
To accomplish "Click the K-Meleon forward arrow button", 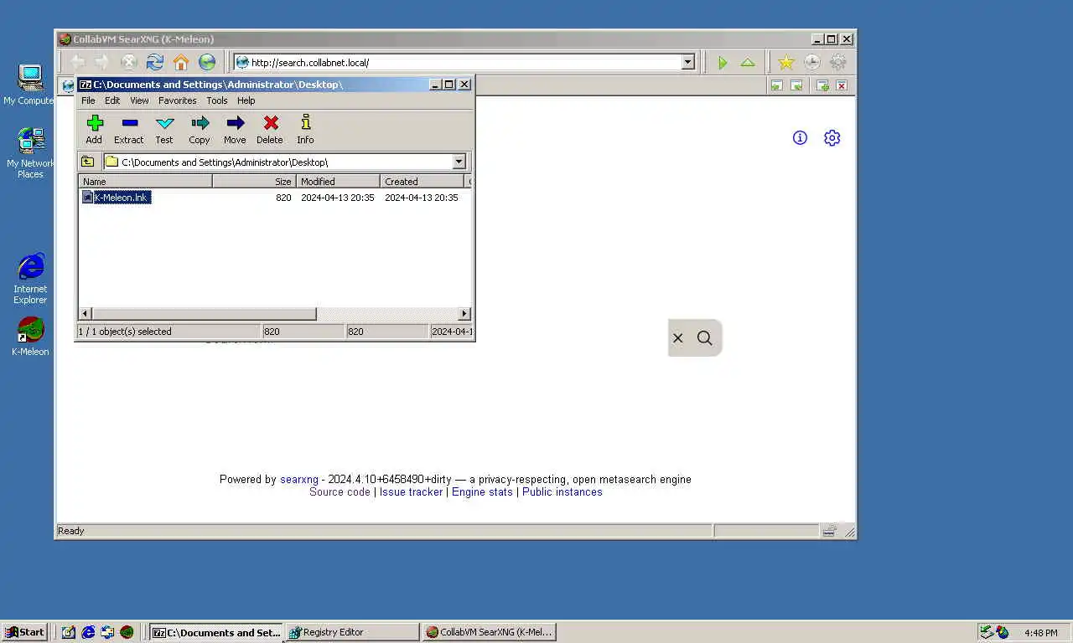I will coord(102,62).
